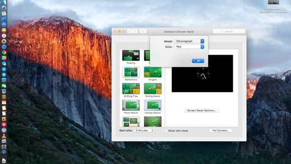Launch 1Password from the Dock
The width and height of the screenshot is (291, 164).
(x=4, y=130)
